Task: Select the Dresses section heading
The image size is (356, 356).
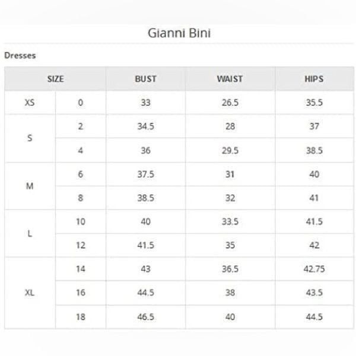Action: [20, 56]
